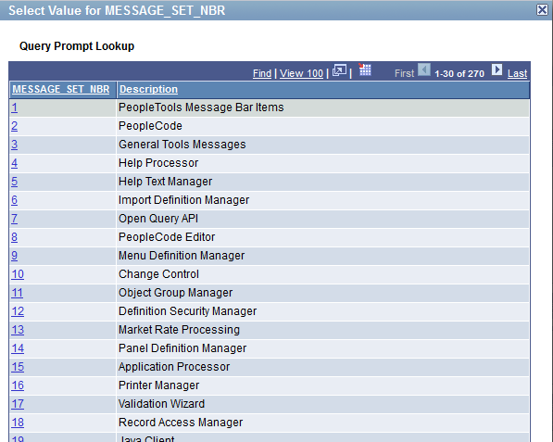Select message set number 9
Image resolution: width=553 pixels, height=442 pixels.
14,256
